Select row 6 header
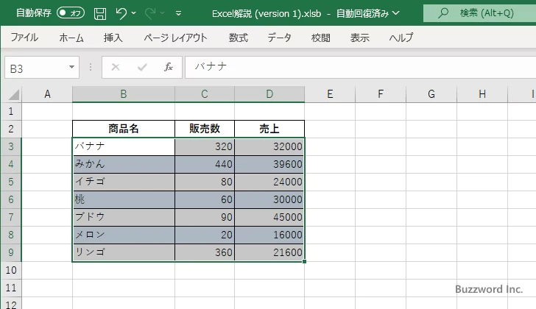 tap(11, 199)
